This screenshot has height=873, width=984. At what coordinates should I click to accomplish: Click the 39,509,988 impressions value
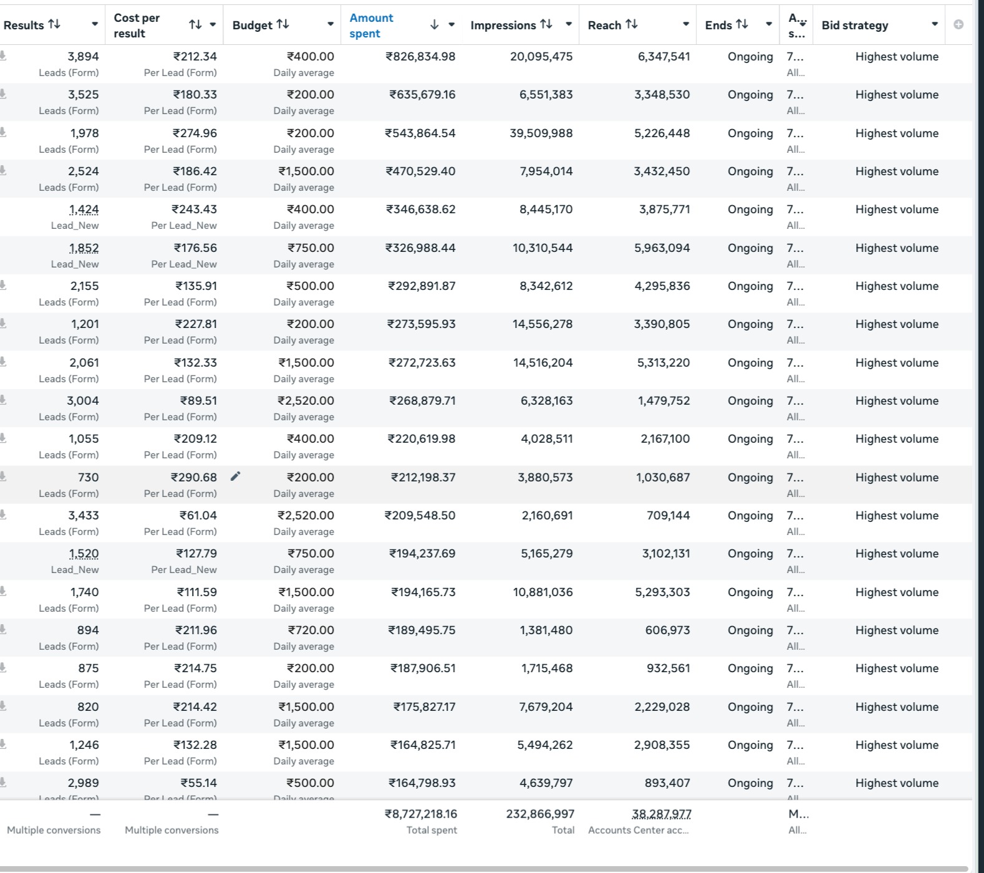(x=541, y=133)
